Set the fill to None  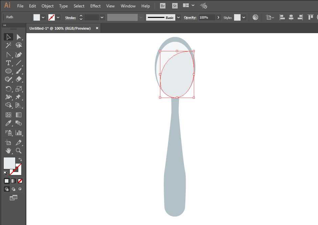coord(19,181)
